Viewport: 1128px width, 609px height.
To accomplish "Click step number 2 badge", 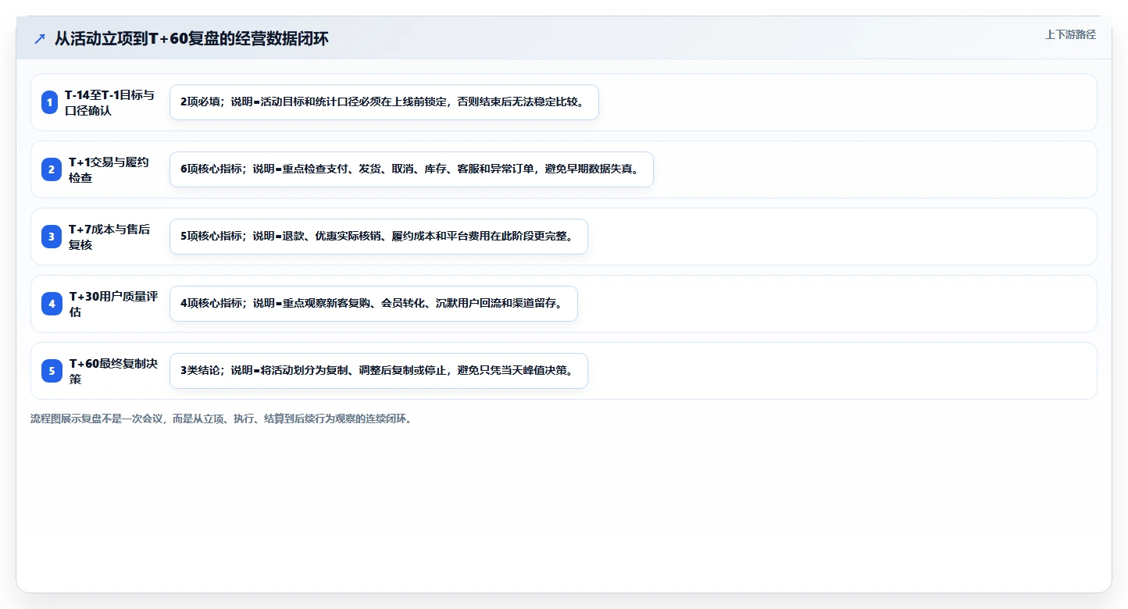I will tap(50, 169).
